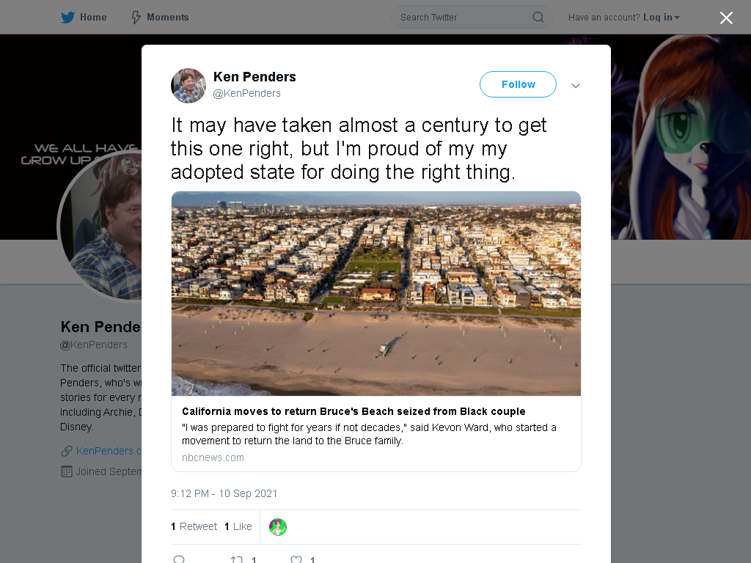Expand the tweet options chevron
Image resolution: width=751 pixels, height=563 pixels.
coord(576,86)
